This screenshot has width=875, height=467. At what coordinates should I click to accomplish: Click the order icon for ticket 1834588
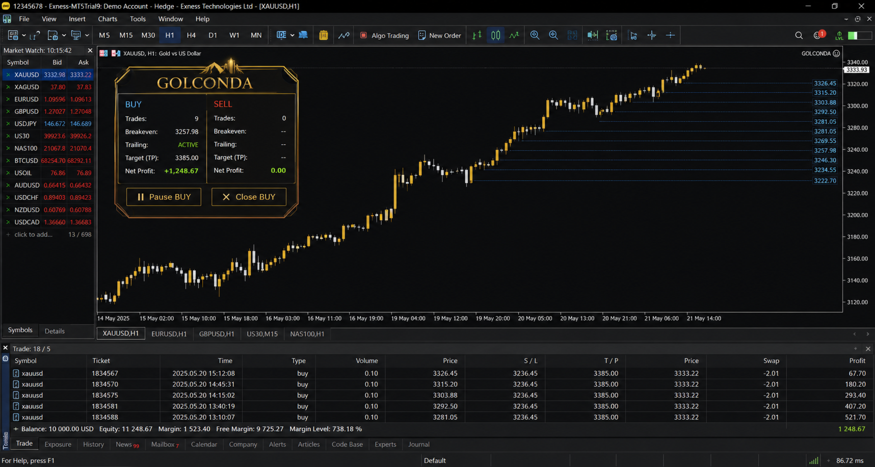click(x=16, y=417)
